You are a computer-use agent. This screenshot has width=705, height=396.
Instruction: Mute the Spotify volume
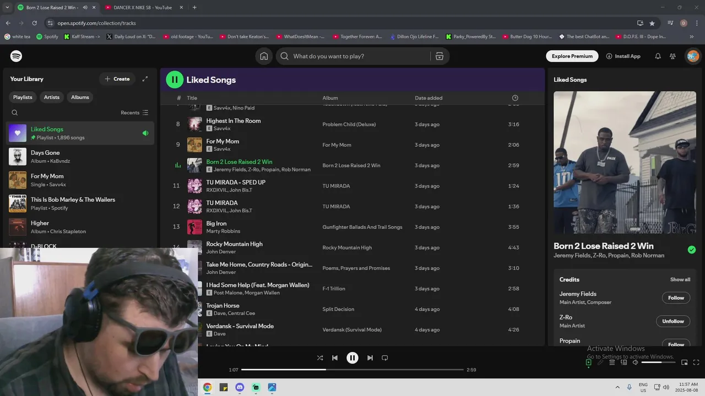coord(635,362)
